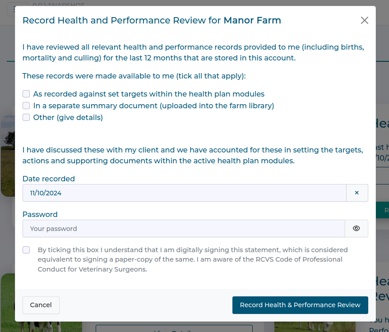Click the dialog heading text

point(151,20)
